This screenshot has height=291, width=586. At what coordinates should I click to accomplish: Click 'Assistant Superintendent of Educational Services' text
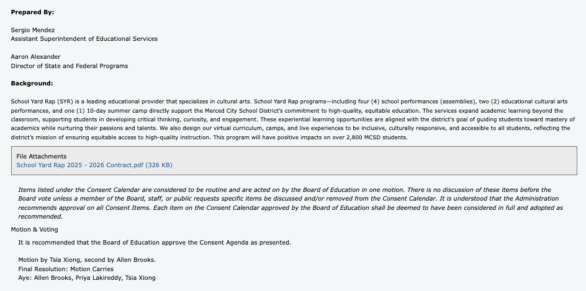click(84, 38)
